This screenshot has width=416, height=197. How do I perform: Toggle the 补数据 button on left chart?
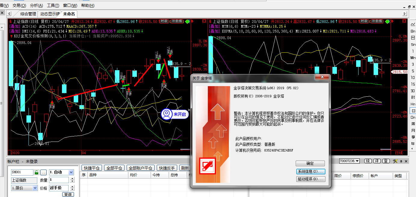pos(177,21)
